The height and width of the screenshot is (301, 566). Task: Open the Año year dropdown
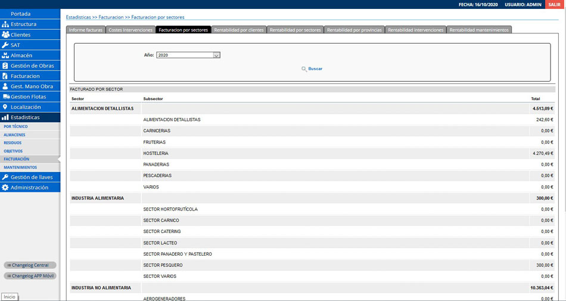point(188,55)
